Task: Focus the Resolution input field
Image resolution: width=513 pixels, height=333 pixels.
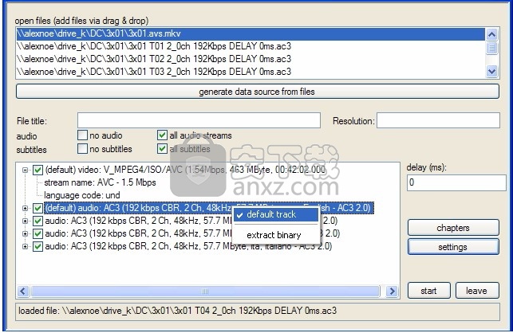Action: [x=439, y=120]
